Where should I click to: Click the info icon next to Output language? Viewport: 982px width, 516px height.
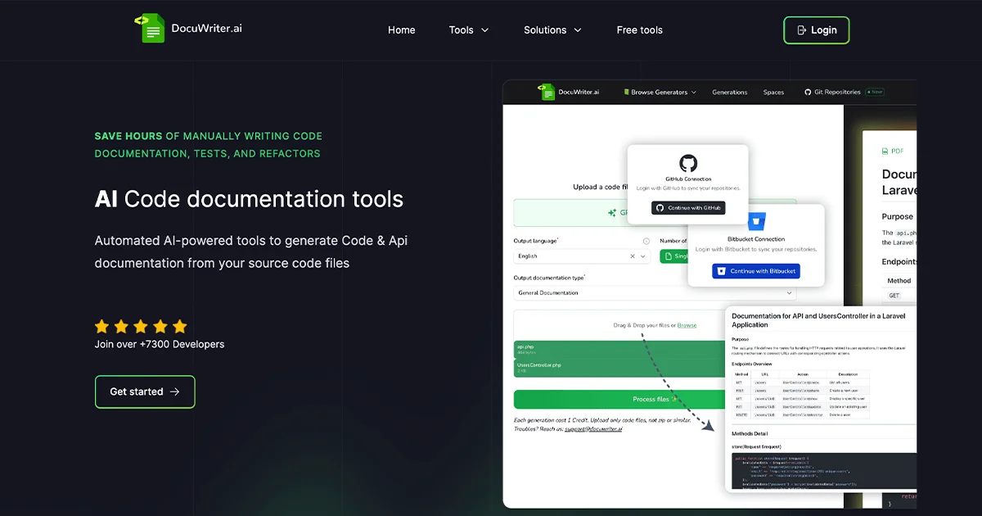(x=646, y=240)
